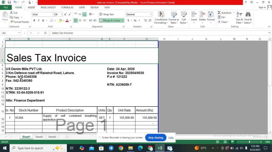Decrease font size with the smaller A
This screenshot has width=272, height=152.
(70, 14)
